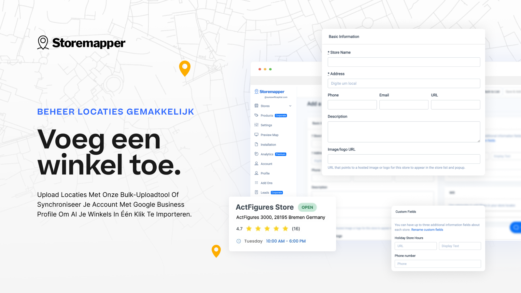The width and height of the screenshot is (521, 293).
Task: Click the blue chat bubble icon at right edge
Action: tap(516, 227)
